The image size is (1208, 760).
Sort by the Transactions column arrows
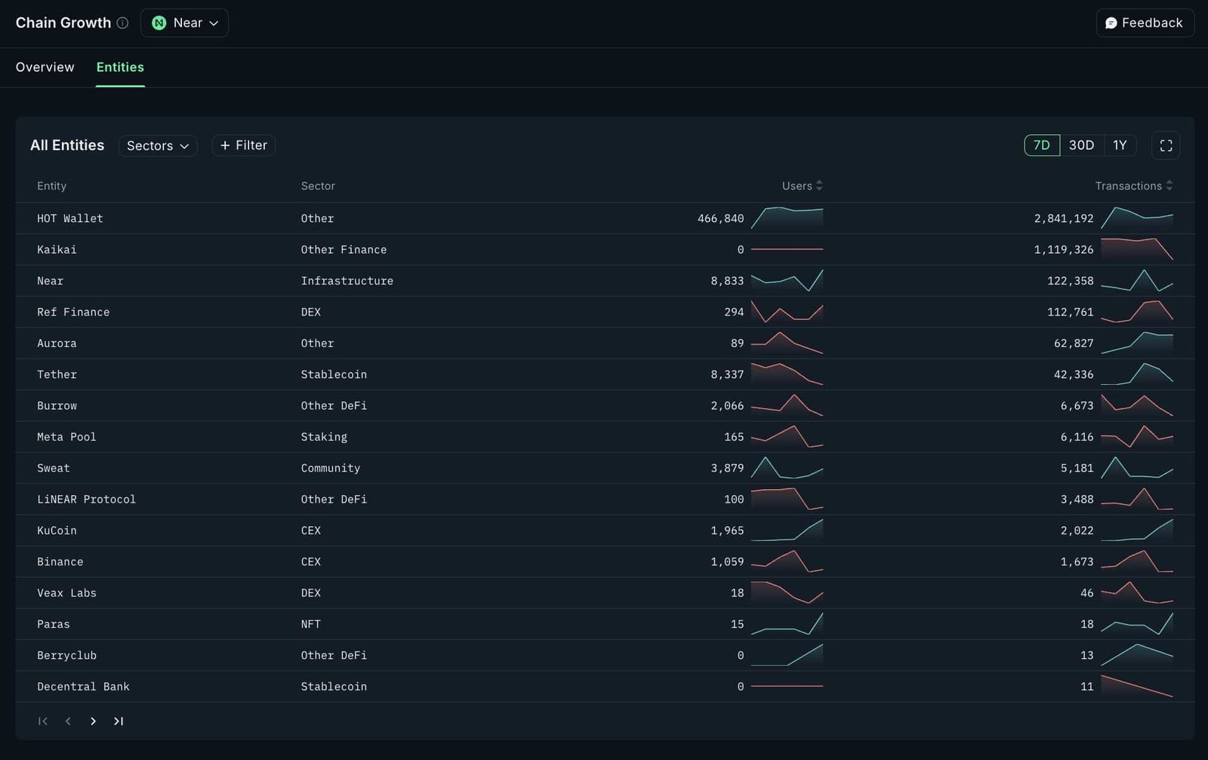[x=1169, y=186]
